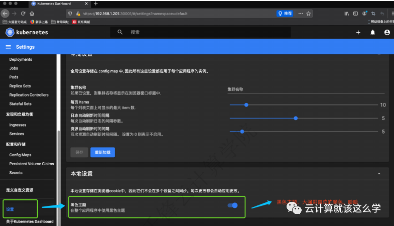Open 设置 settings in the sidebar

pos(10,209)
